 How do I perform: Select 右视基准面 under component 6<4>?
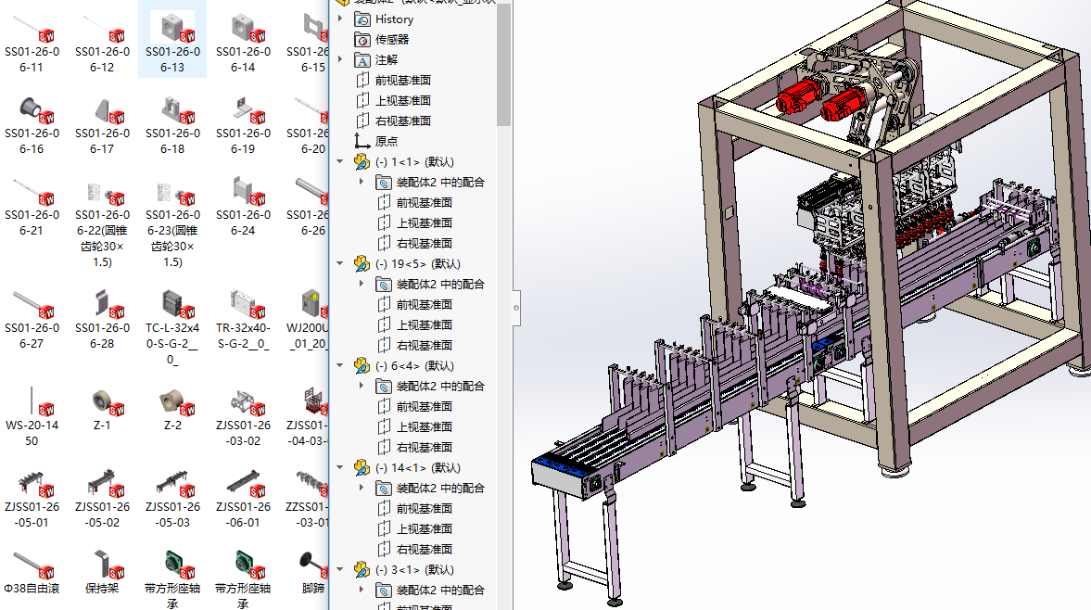[424, 447]
